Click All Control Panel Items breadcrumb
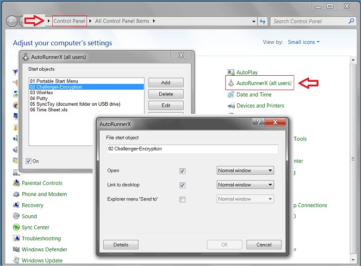Viewport: 361px width, 266px height. click(x=122, y=21)
